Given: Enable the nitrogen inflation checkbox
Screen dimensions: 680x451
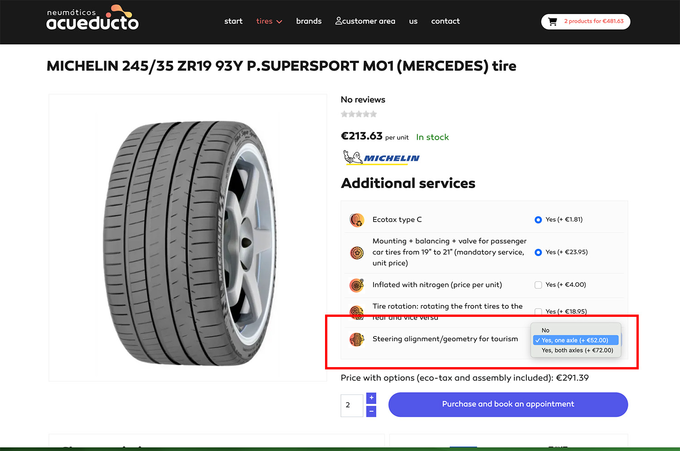Looking at the screenshot, I should (538, 285).
